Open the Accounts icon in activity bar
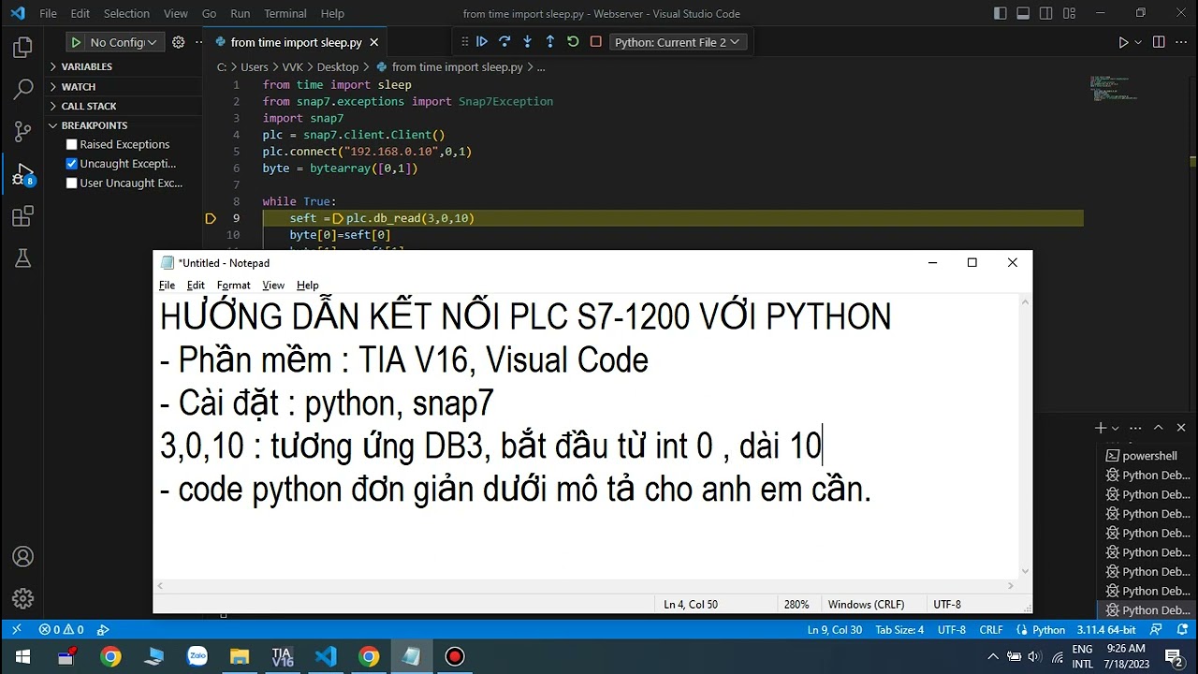 click(22, 557)
